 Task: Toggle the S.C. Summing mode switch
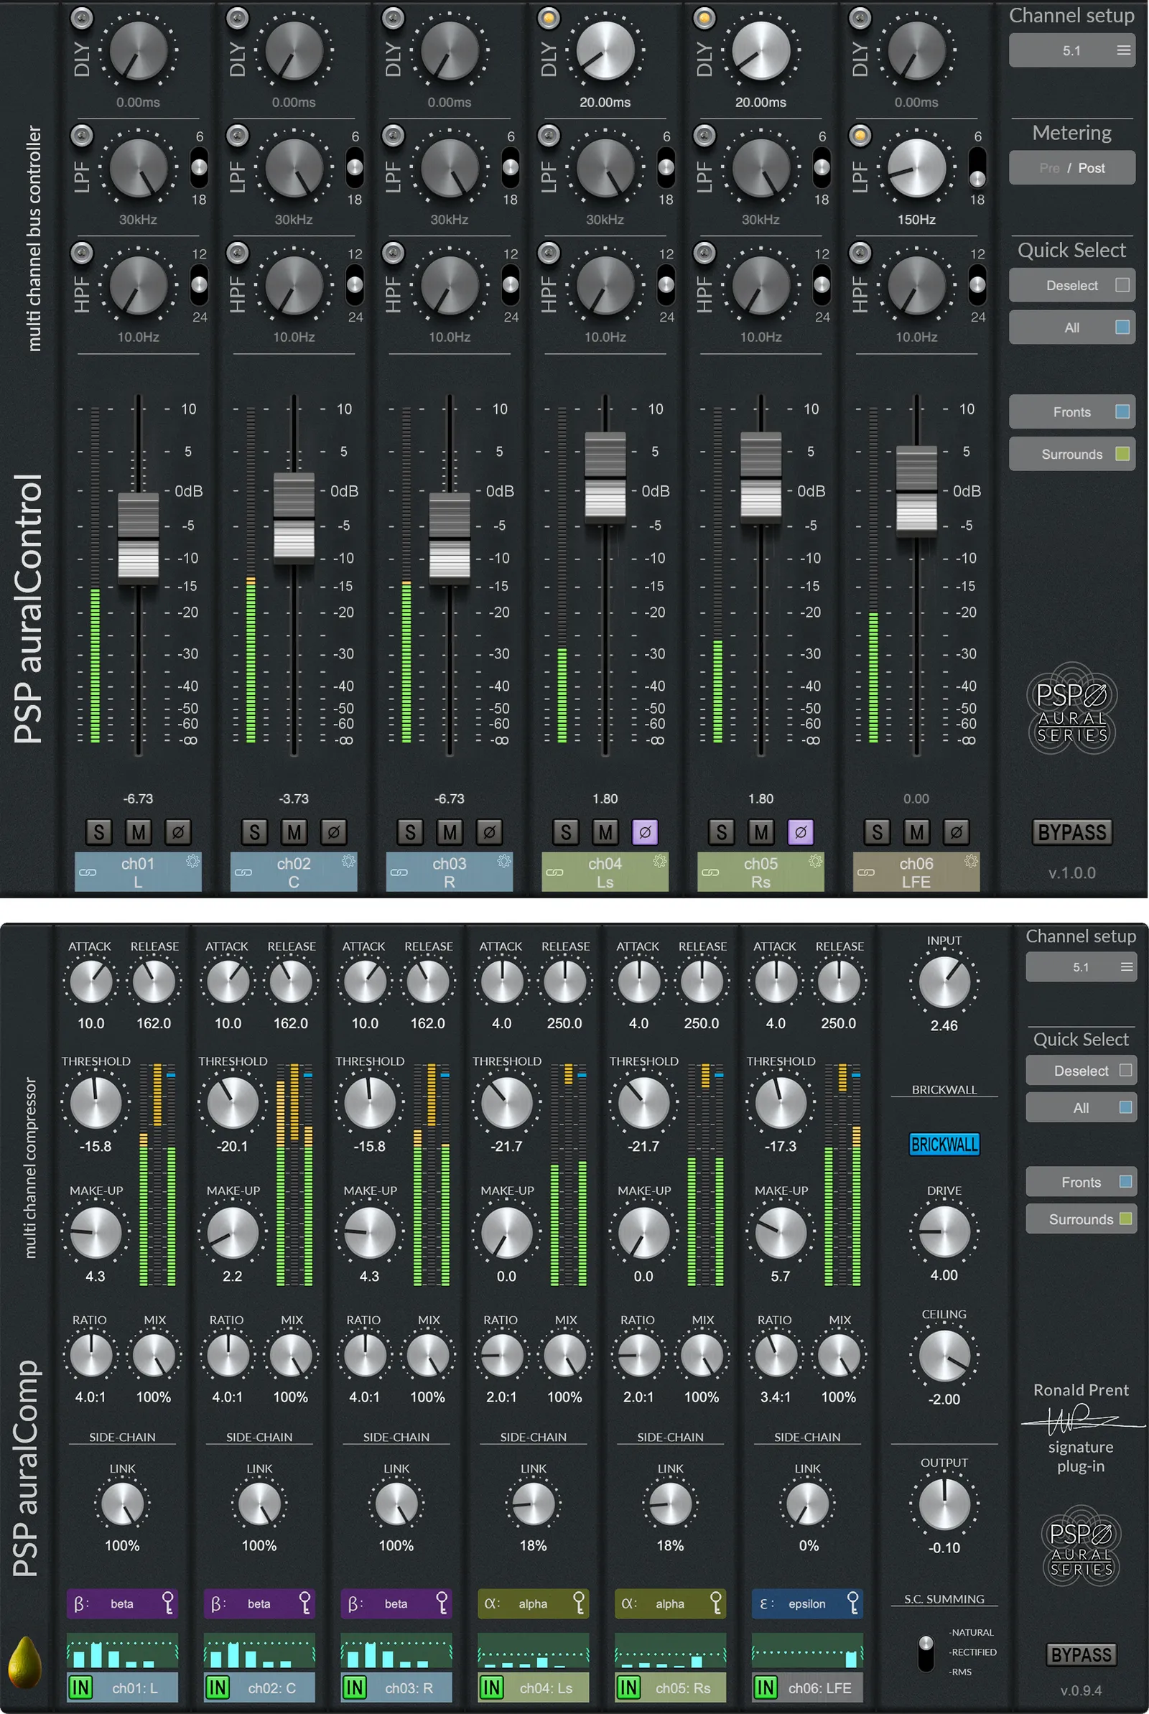click(926, 1653)
